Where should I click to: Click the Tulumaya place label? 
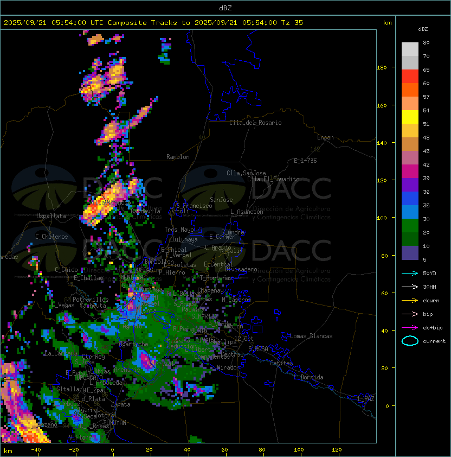pos(185,239)
